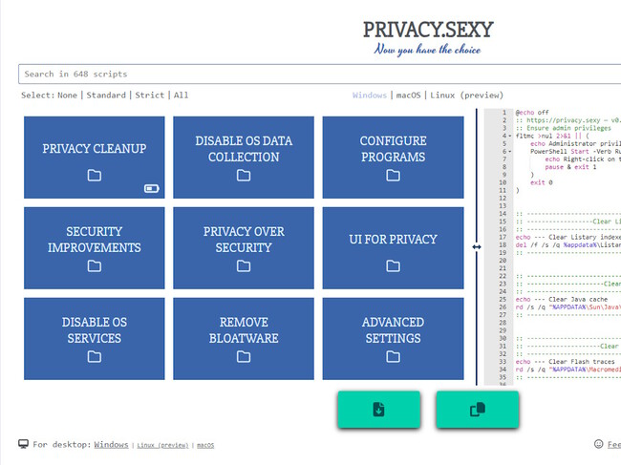Open the macOS desktop download link
Viewport: 621px width, 465px height.
coord(205,445)
